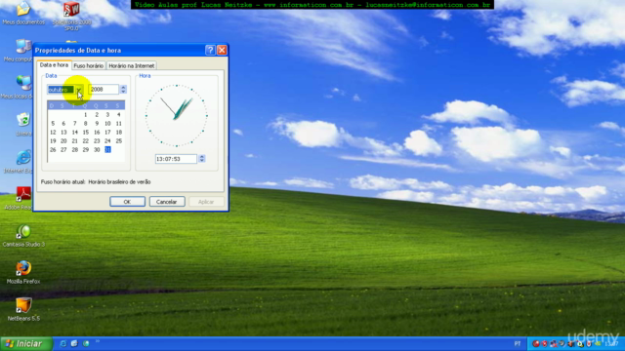Viewport: 625px width, 351px height.
Task: Click green NVIDIA tray icon
Action: click(x=598, y=344)
